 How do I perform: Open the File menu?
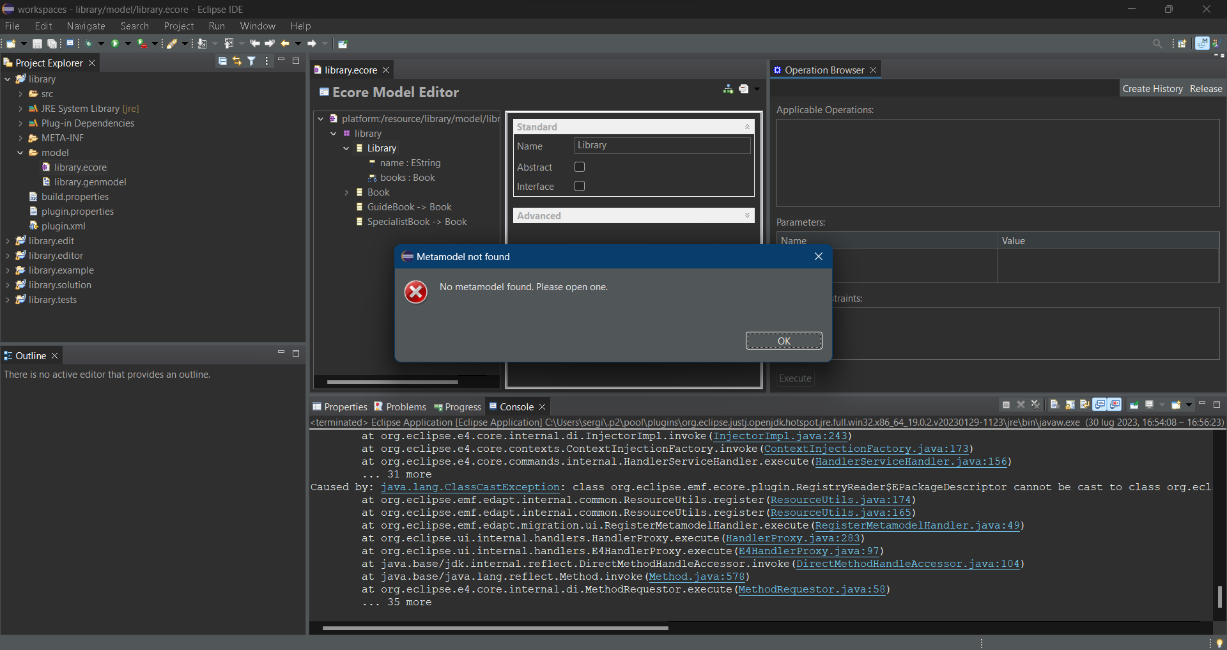(12, 26)
